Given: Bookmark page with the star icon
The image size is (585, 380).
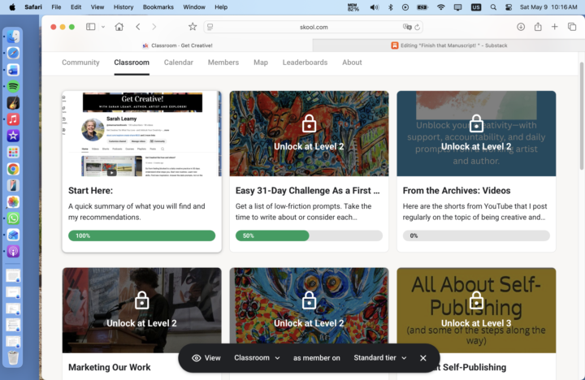Looking at the screenshot, I should (x=193, y=27).
